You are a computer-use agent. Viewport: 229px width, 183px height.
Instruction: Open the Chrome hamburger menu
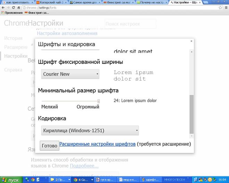coord(226,8)
